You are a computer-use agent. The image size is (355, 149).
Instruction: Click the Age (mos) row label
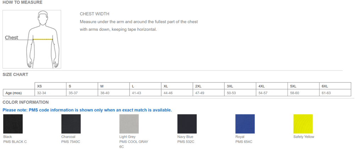click(x=14, y=93)
